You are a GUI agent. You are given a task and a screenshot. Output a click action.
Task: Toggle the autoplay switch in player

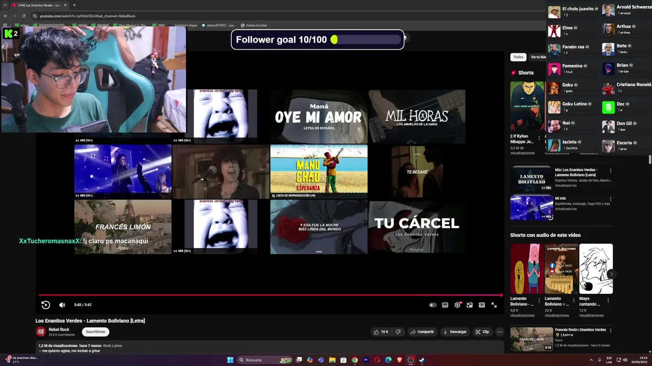[x=433, y=305]
